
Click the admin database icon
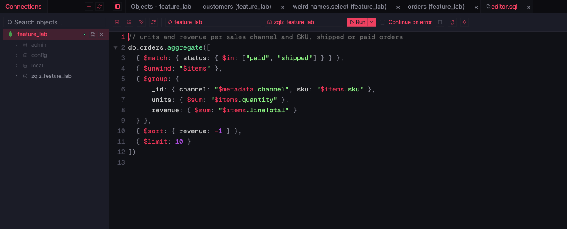pos(25,45)
